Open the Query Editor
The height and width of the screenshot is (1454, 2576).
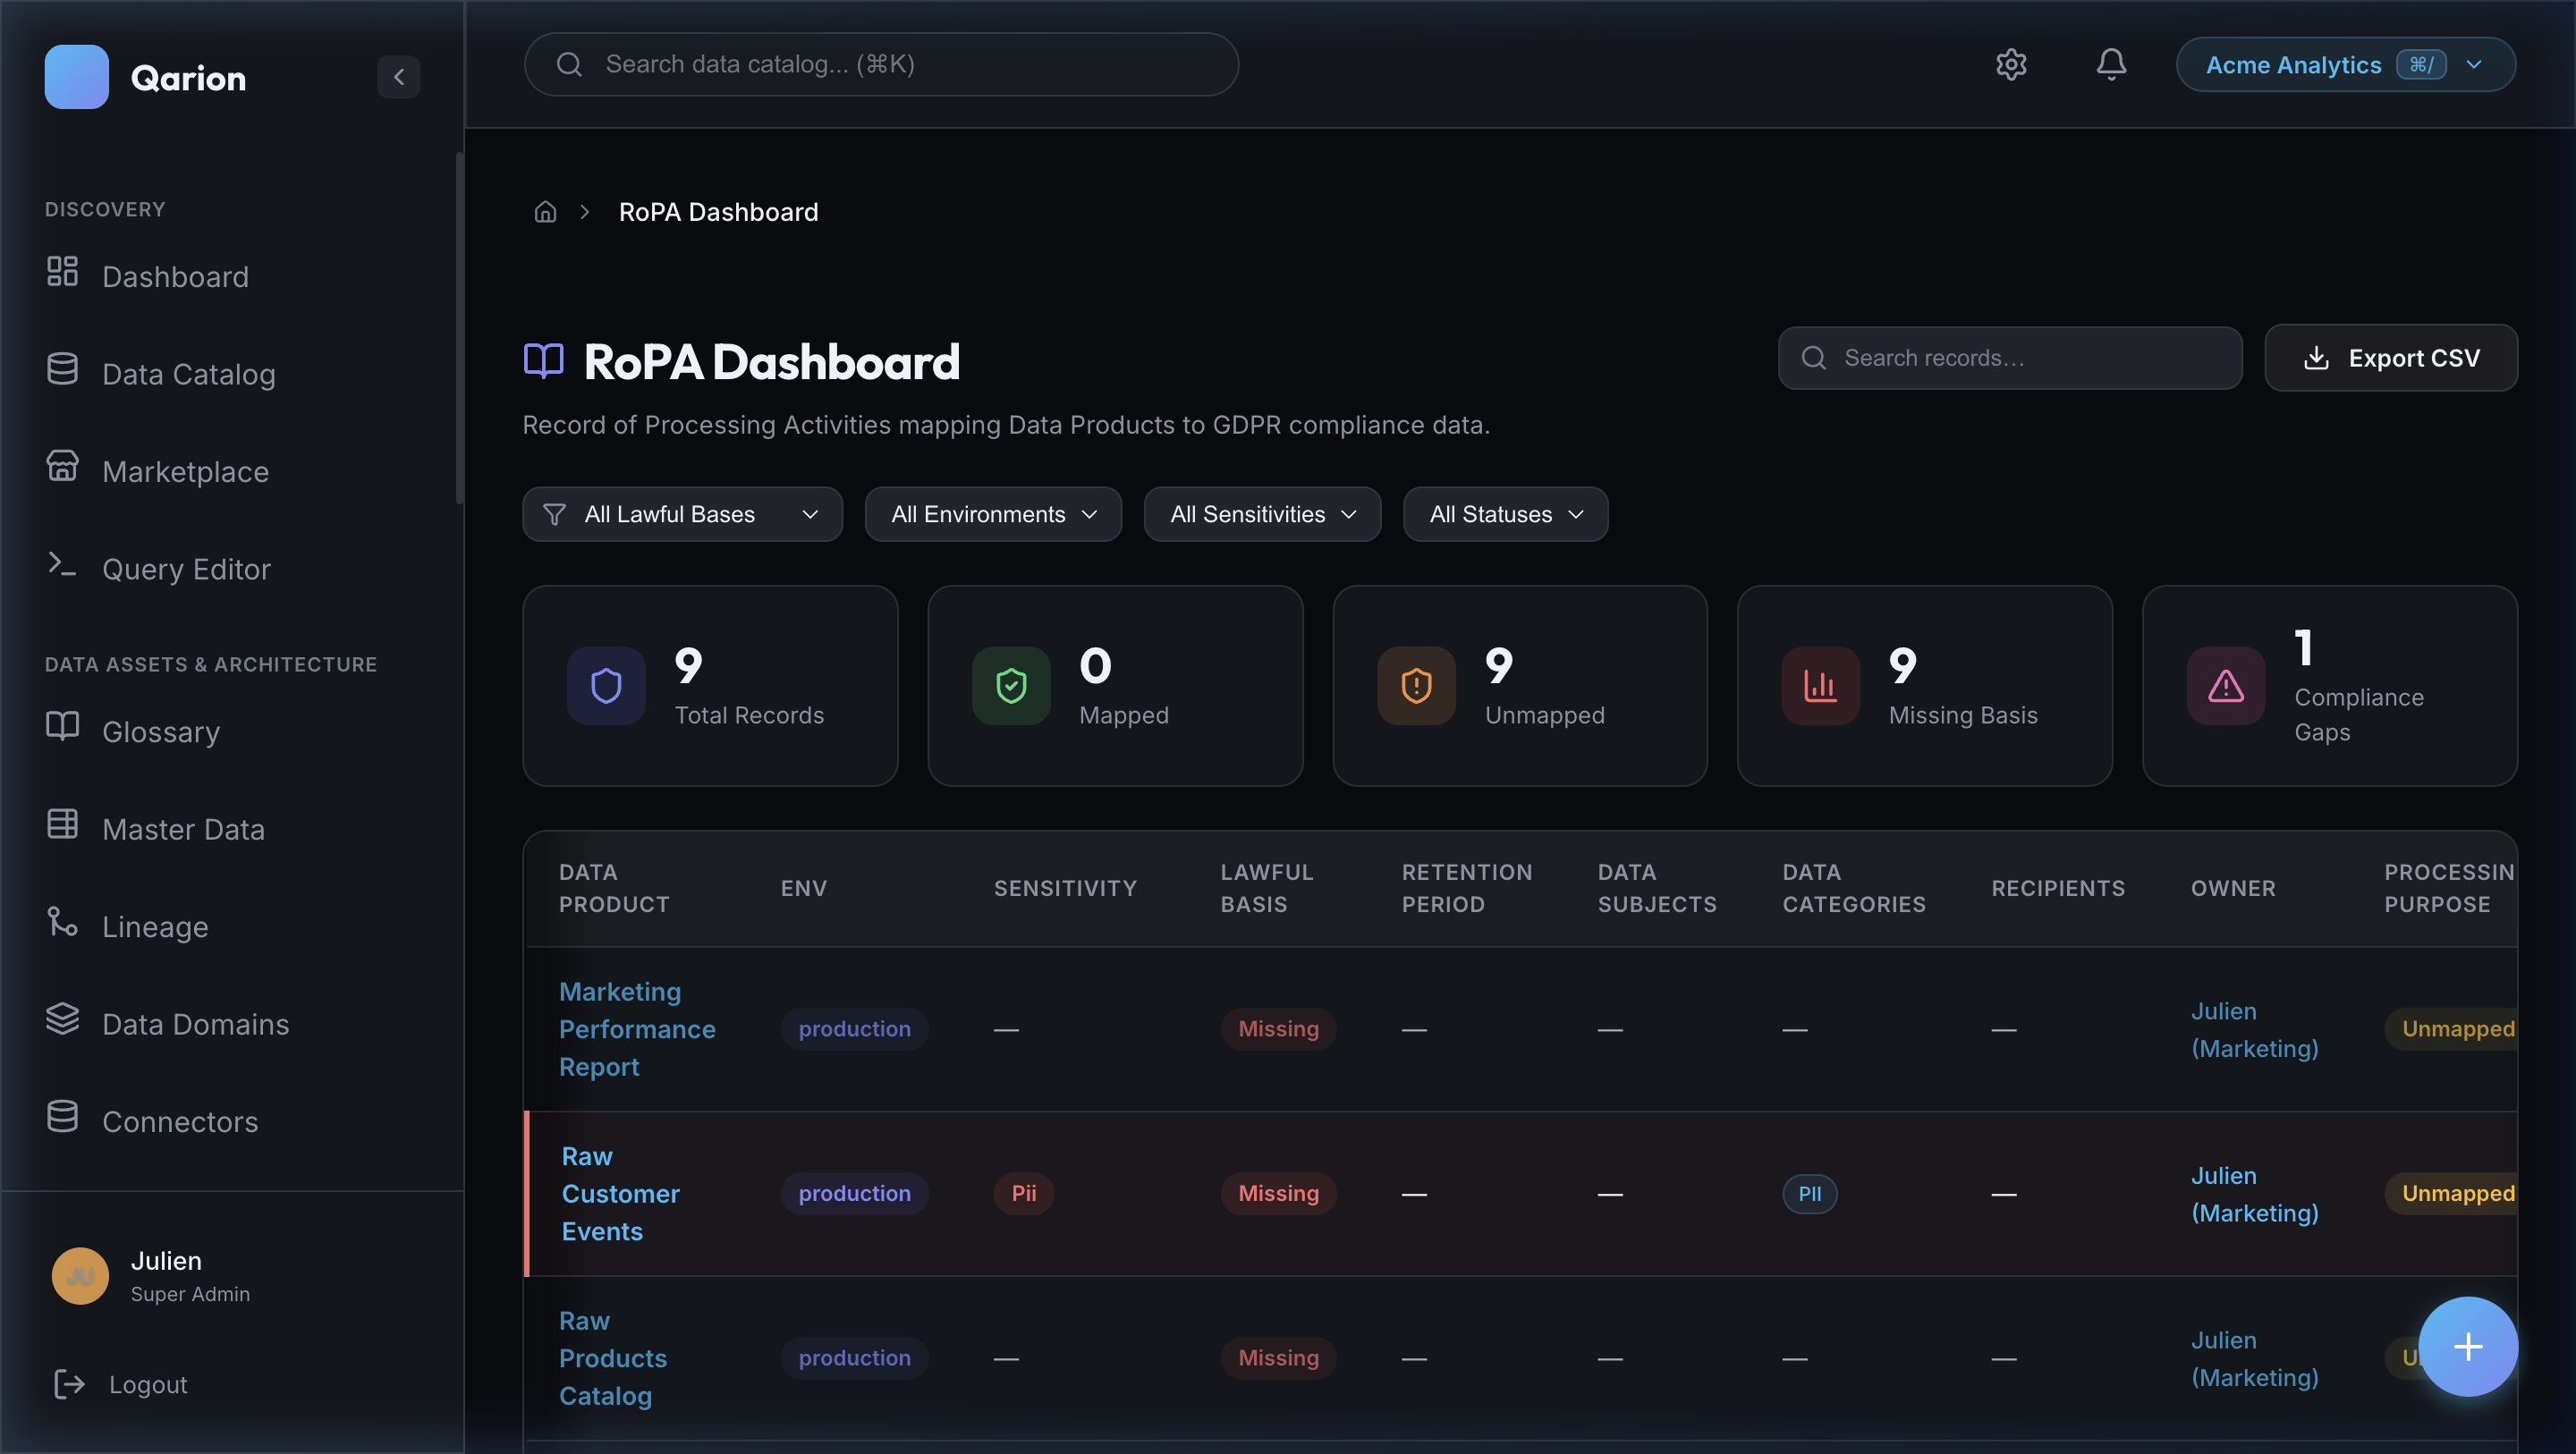tap(186, 568)
